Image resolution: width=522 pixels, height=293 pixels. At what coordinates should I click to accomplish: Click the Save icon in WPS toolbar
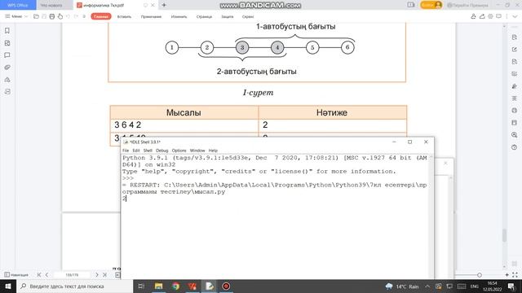(x=44, y=16)
